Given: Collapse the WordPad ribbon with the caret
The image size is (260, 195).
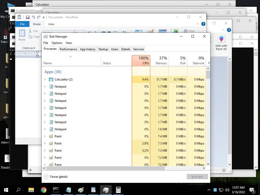Looking at the screenshot, I should (198, 24).
